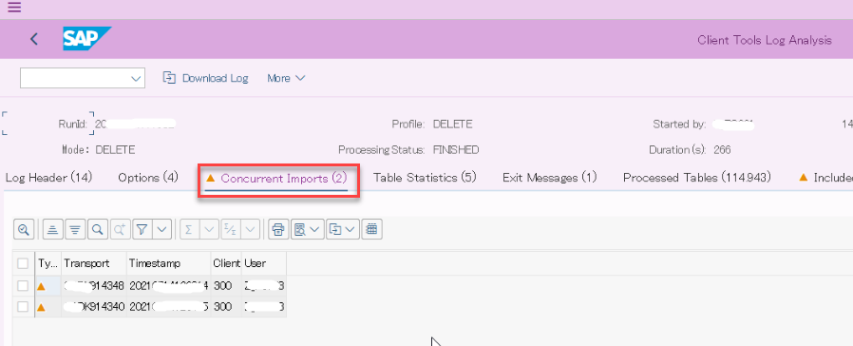Click the Find search icon in the table toolbar
Image resolution: width=853 pixels, height=346 pixels.
point(98,230)
